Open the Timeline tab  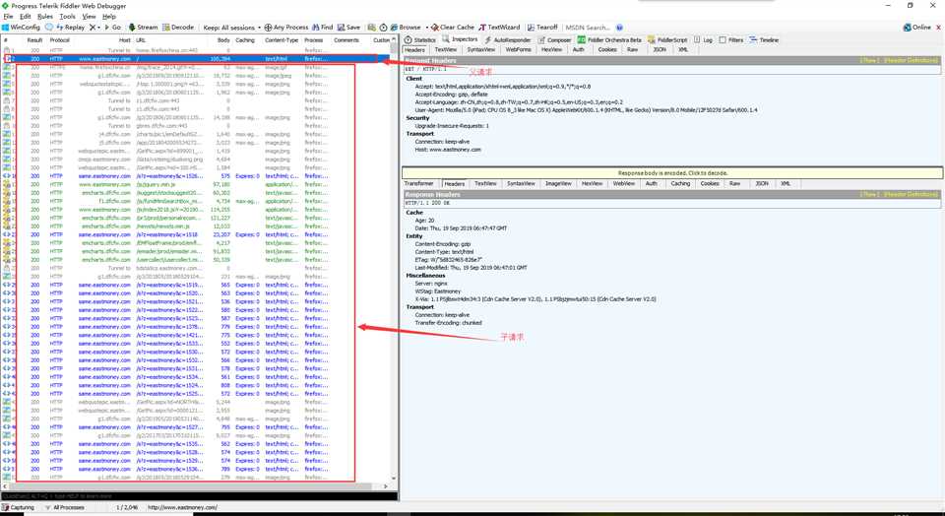pos(764,39)
